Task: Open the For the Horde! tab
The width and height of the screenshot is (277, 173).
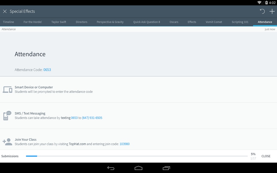Action: (x=33, y=22)
